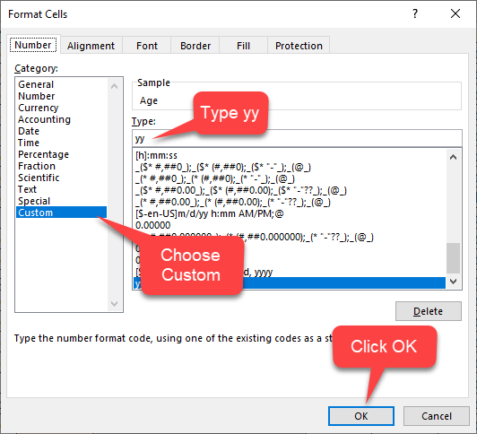Click the Type list scrollbar thumb
The width and height of the screenshot is (477, 434).
coord(454,258)
